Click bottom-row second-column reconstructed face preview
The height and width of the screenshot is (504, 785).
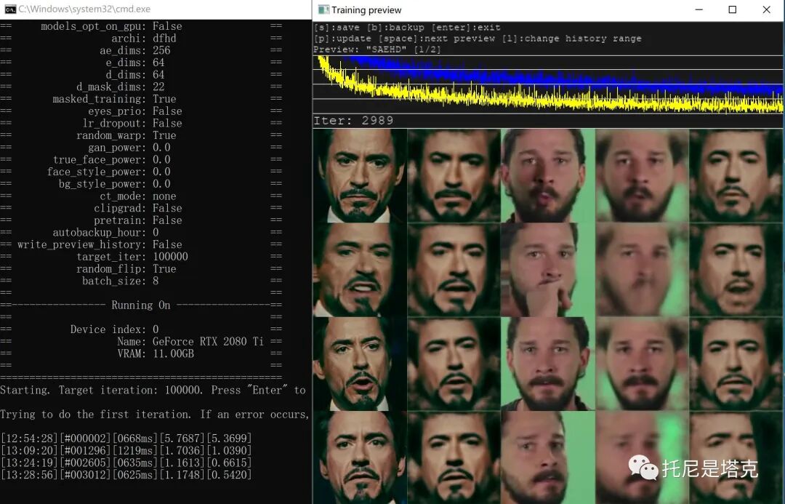pyautogui.click(x=454, y=457)
